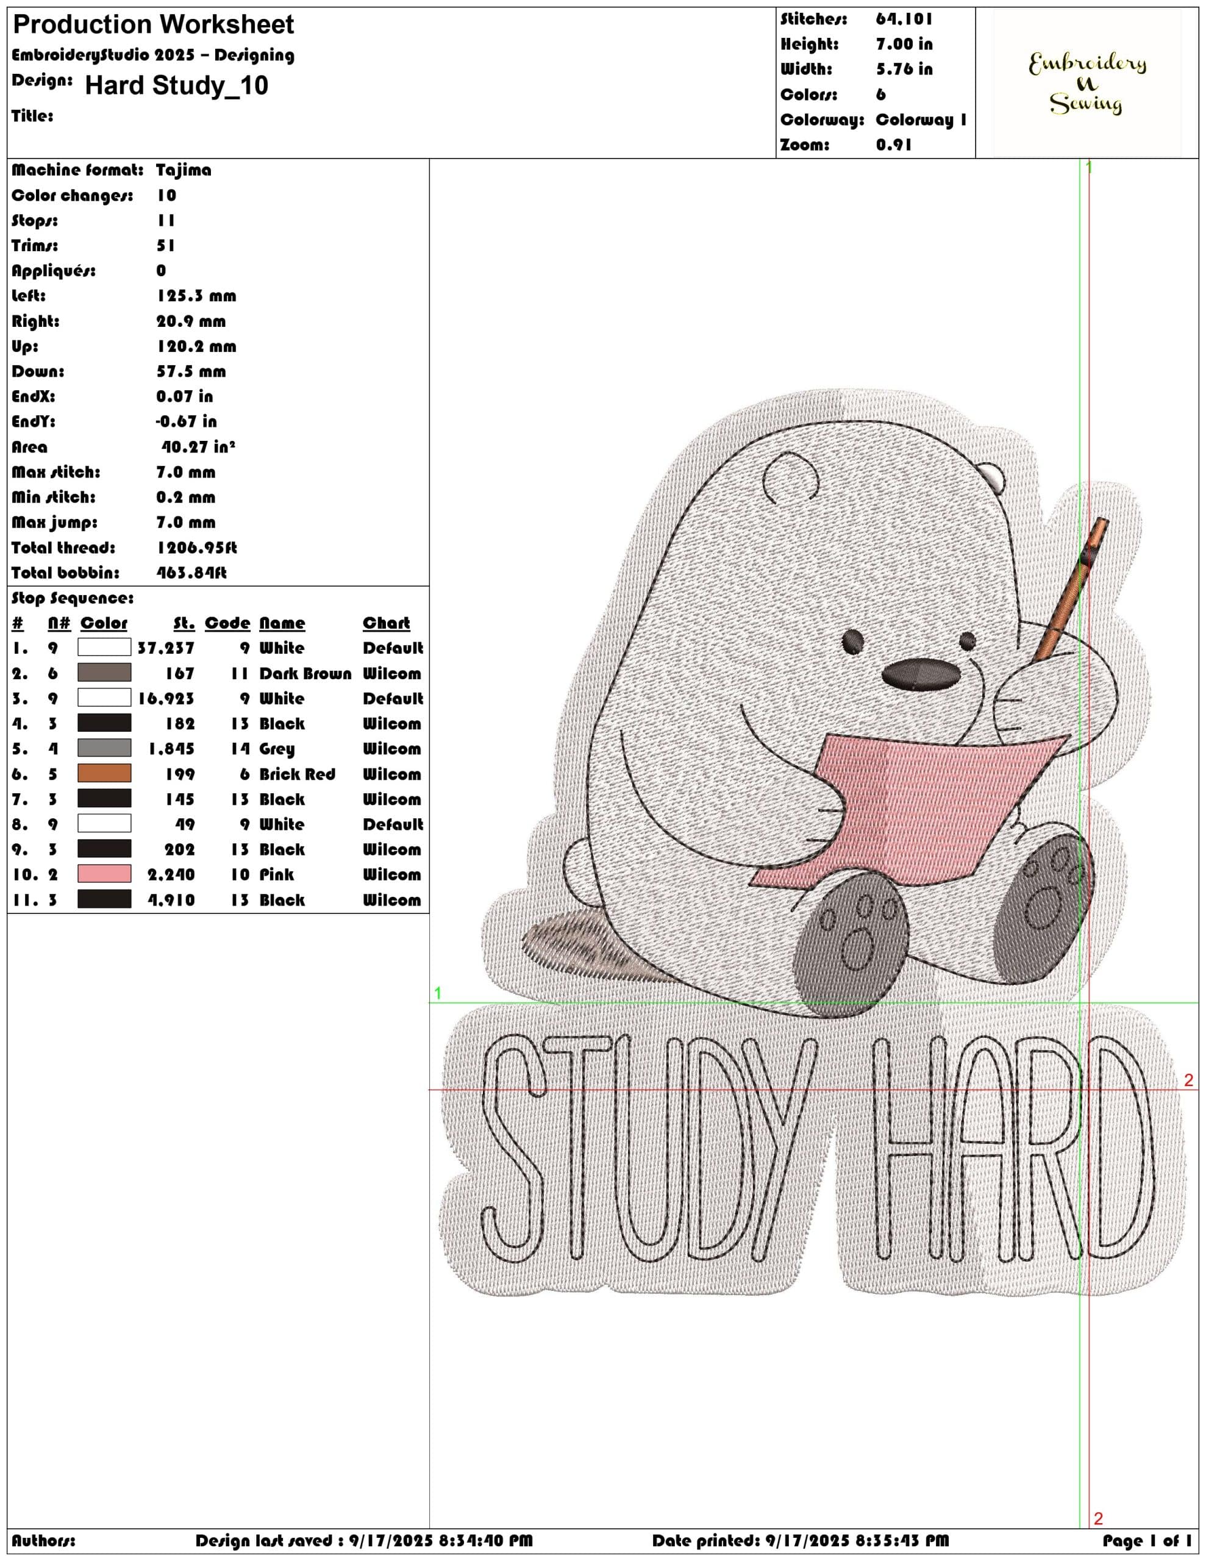Screen dimensions: 1206x1561
Task: Click the down value "57.5 mm"
Action: [191, 371]
